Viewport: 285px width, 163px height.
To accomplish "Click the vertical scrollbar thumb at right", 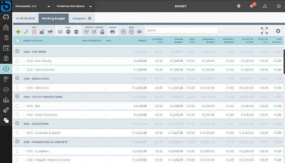I will [x=284, y=62].
